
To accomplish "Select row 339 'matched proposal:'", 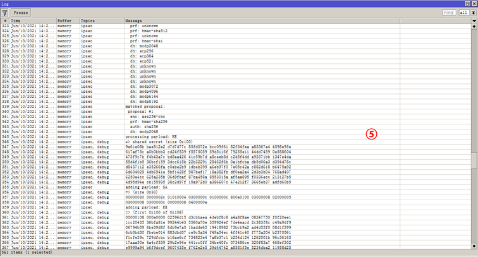I will point(236,107).
